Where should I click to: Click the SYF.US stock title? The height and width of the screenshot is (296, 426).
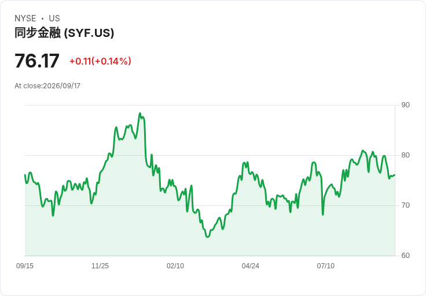[x=64, y=33]
